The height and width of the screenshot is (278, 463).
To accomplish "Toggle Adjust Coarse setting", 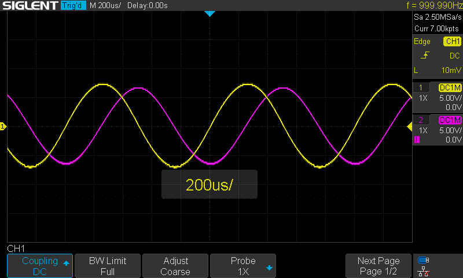I will [x=175, y=266].
